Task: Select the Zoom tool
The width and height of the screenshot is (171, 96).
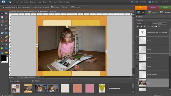Action: (6, 14)
